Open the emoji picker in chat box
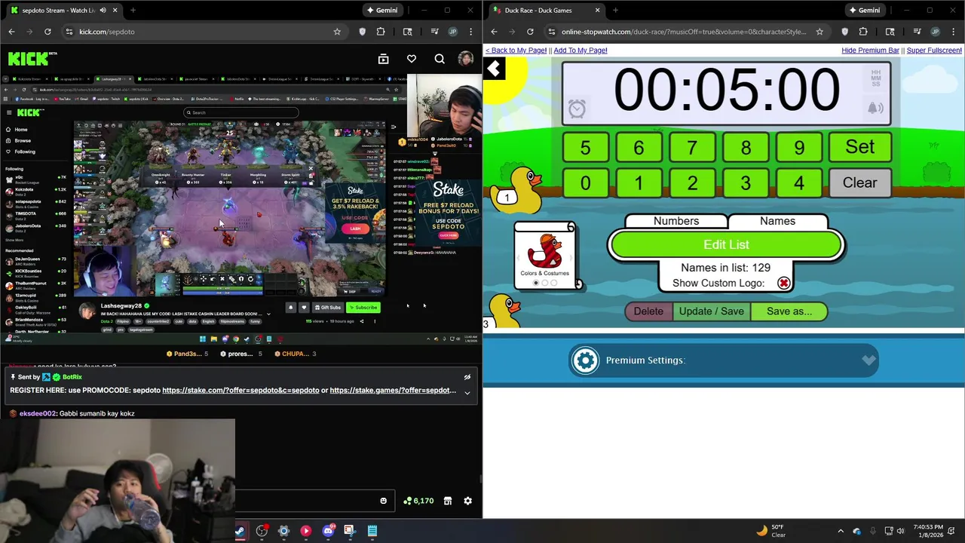 coord(383,501)
